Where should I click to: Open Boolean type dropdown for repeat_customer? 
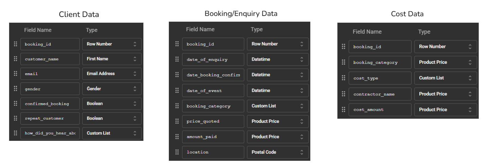[112, 118]
